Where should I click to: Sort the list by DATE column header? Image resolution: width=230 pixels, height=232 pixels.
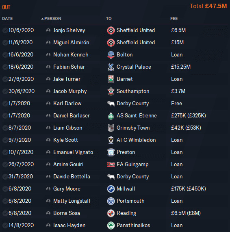coord(7,19)
